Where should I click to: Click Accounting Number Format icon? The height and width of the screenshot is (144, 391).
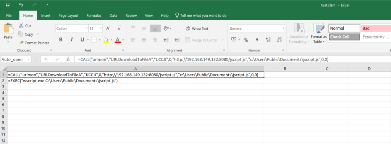234,40
